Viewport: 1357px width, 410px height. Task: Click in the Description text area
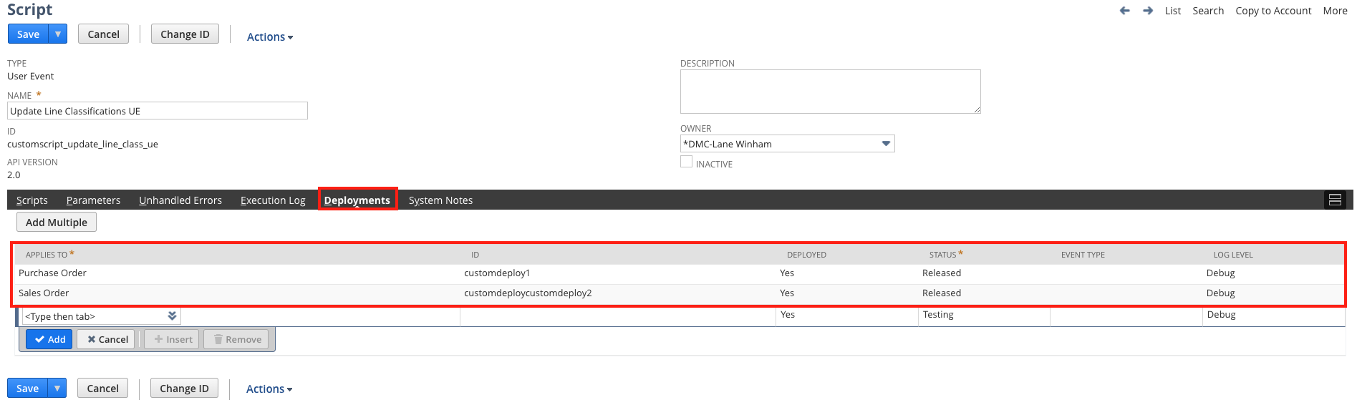tap(829, 91)
